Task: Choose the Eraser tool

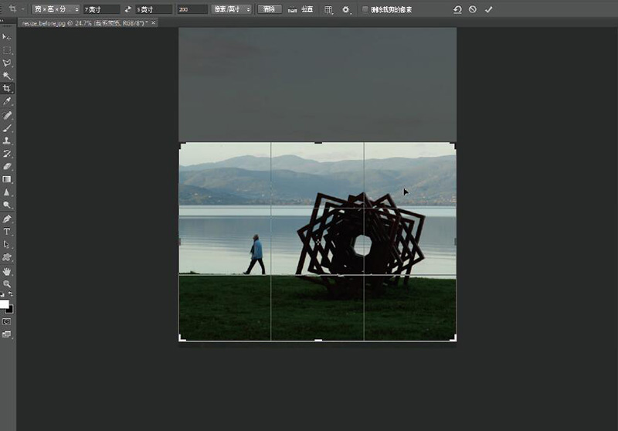Action: (x=7, y=166)
